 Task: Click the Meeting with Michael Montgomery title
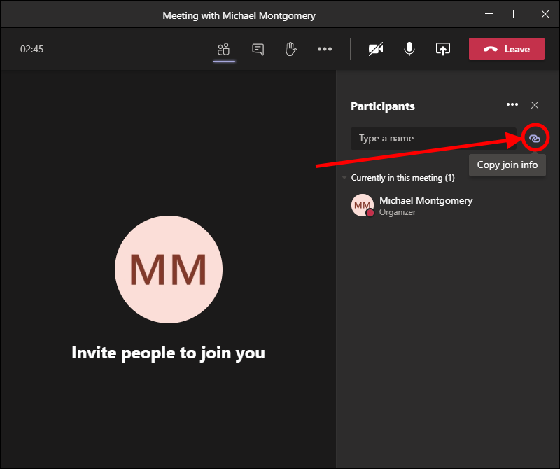point(239,15)
